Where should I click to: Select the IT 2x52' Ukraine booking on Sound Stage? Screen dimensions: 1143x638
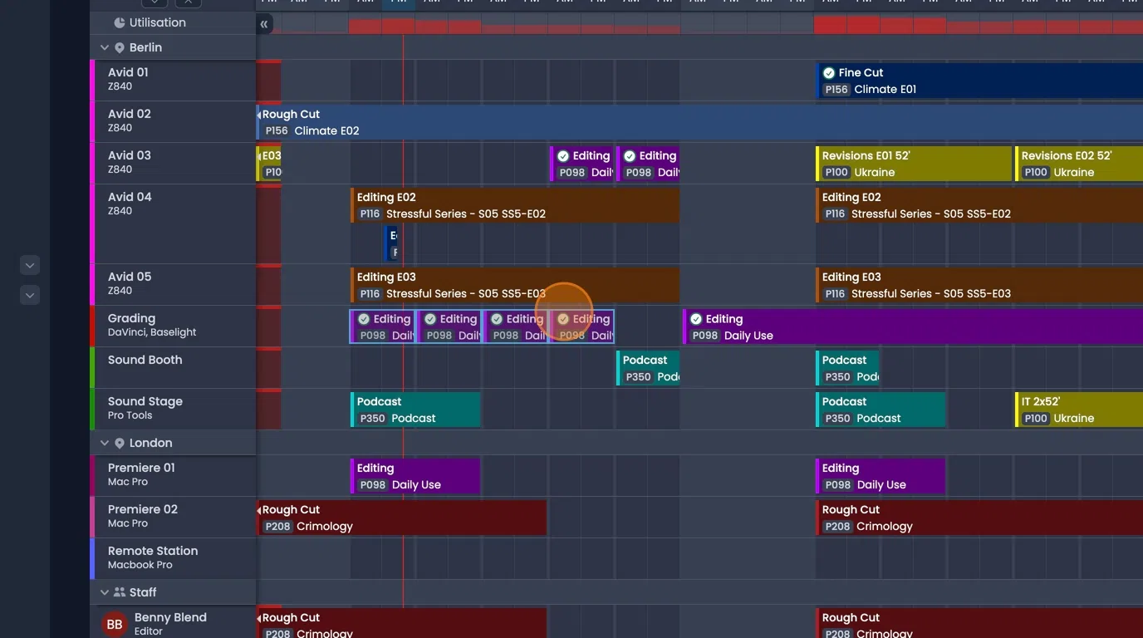(1080, 409)
